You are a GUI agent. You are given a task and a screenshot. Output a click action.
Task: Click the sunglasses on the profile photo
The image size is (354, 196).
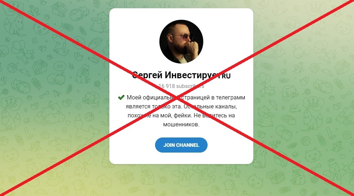point(182,37)
